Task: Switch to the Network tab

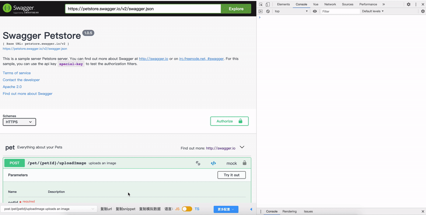Action: [x=330, y=4]
